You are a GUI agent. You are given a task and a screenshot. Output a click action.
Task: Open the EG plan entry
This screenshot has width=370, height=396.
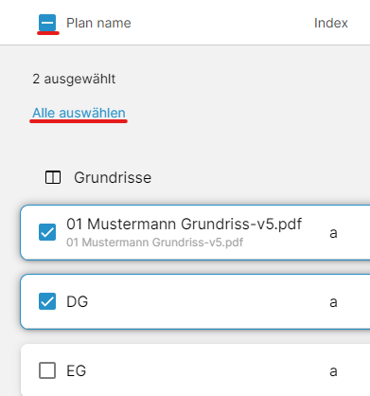[77, 370]
